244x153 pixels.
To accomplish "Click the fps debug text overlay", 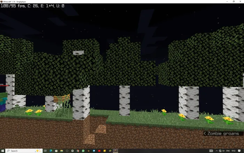I will 32,6.
